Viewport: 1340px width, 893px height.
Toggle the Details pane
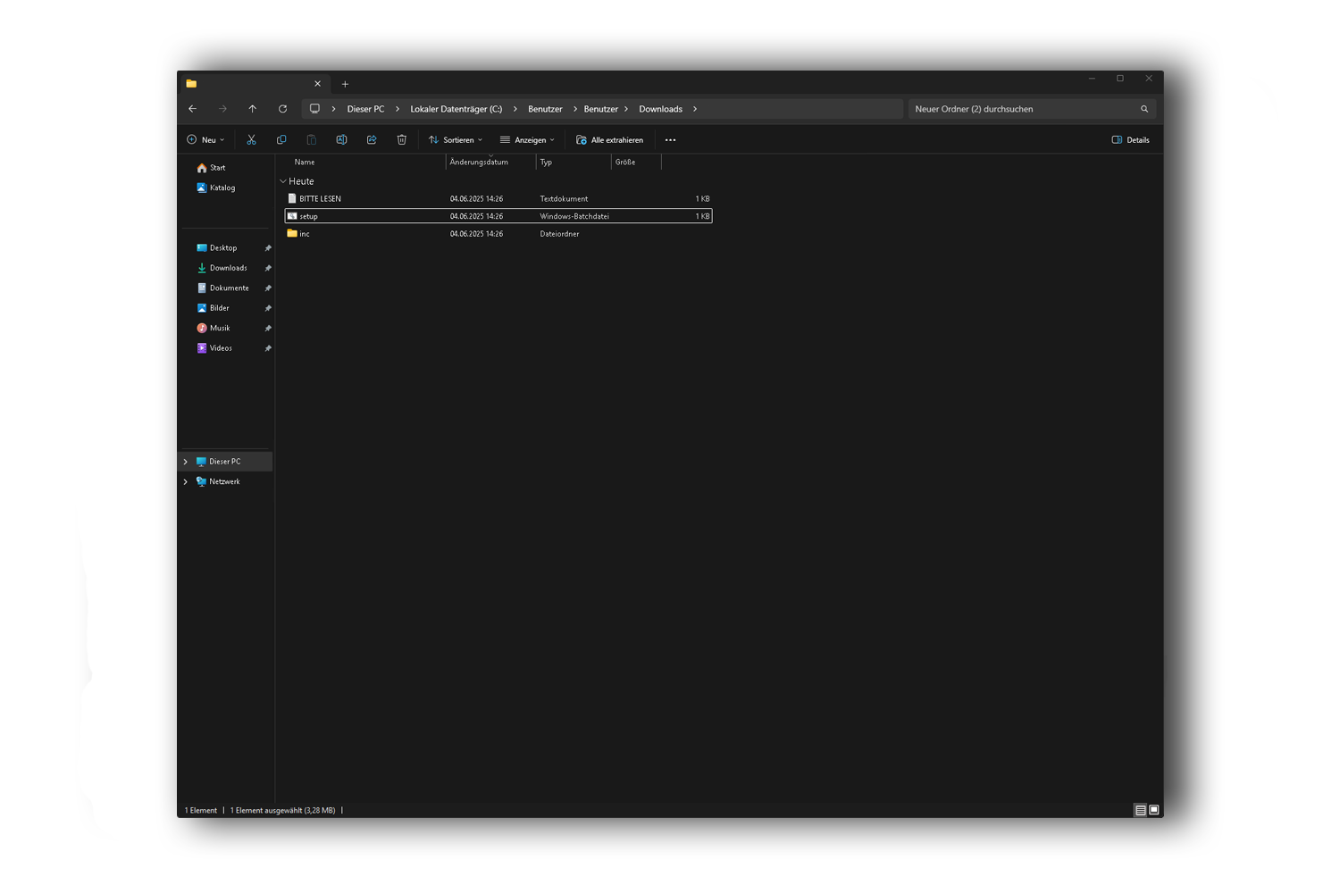(x=1130, y=140)
